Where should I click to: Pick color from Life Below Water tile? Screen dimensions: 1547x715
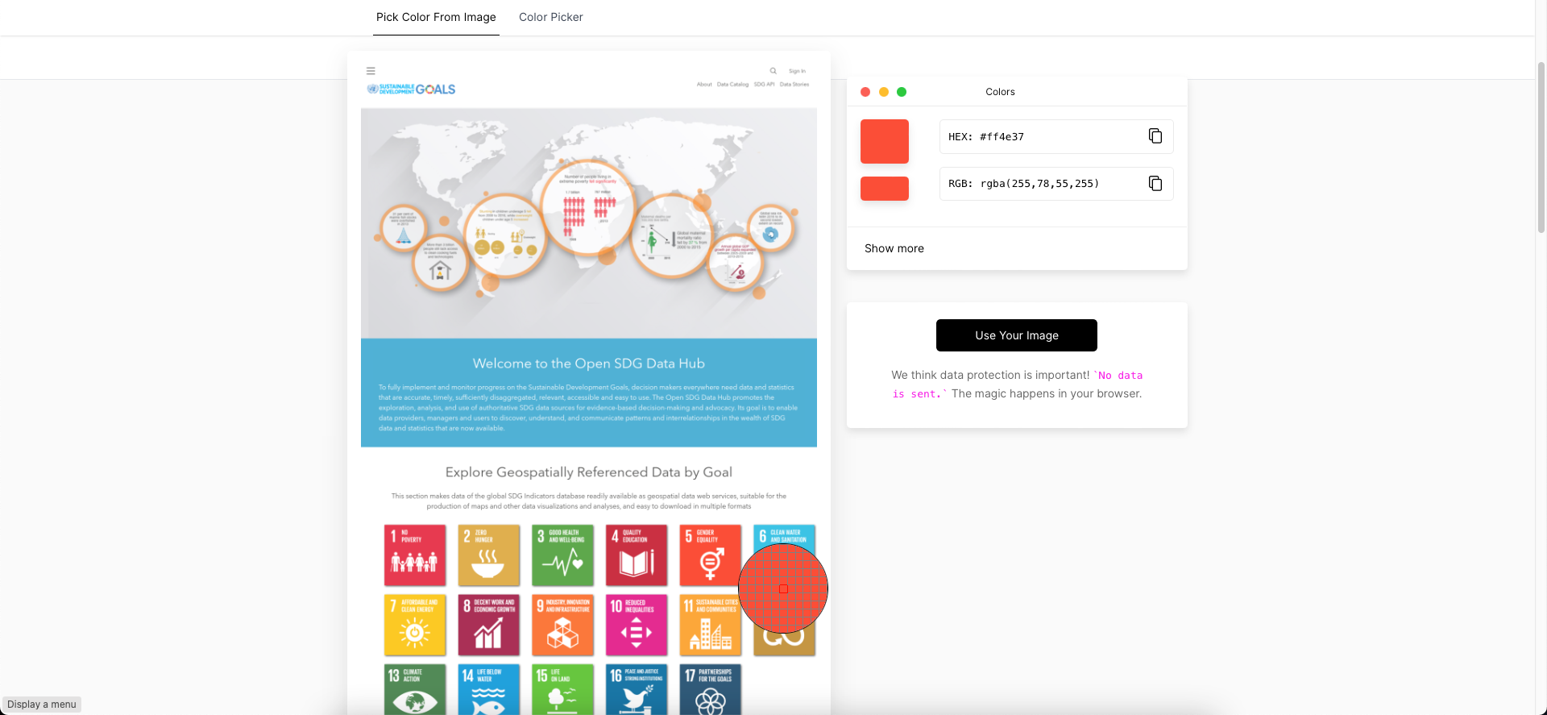(x=489, y=689)
